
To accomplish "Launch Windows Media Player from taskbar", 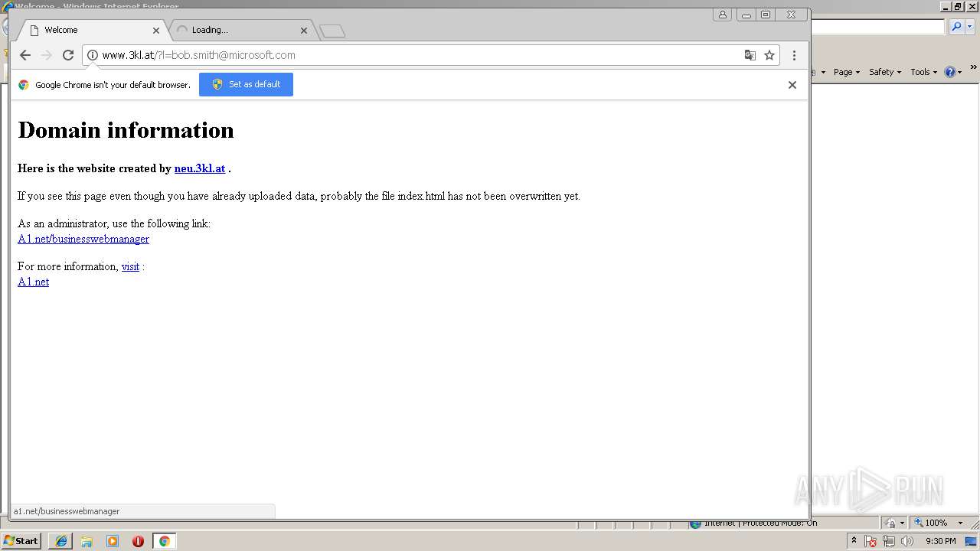I will 113,541.
